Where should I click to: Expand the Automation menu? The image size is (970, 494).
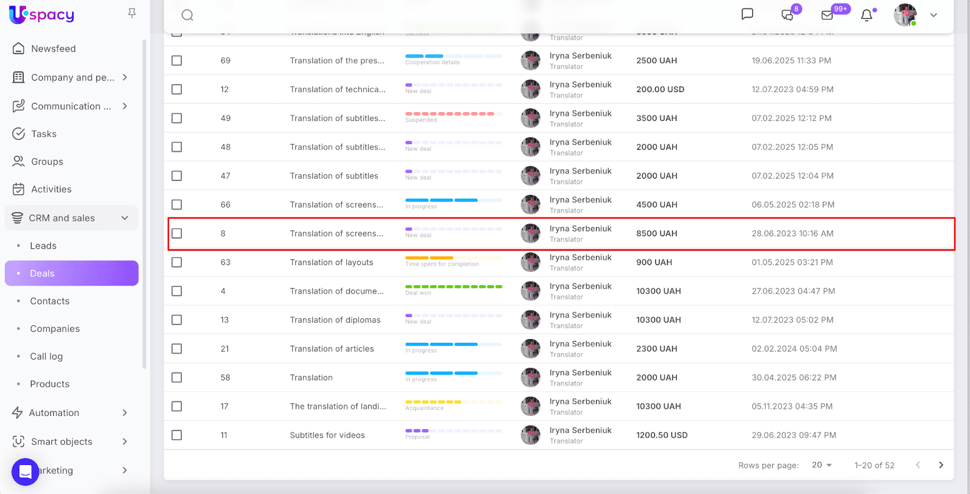124,413
